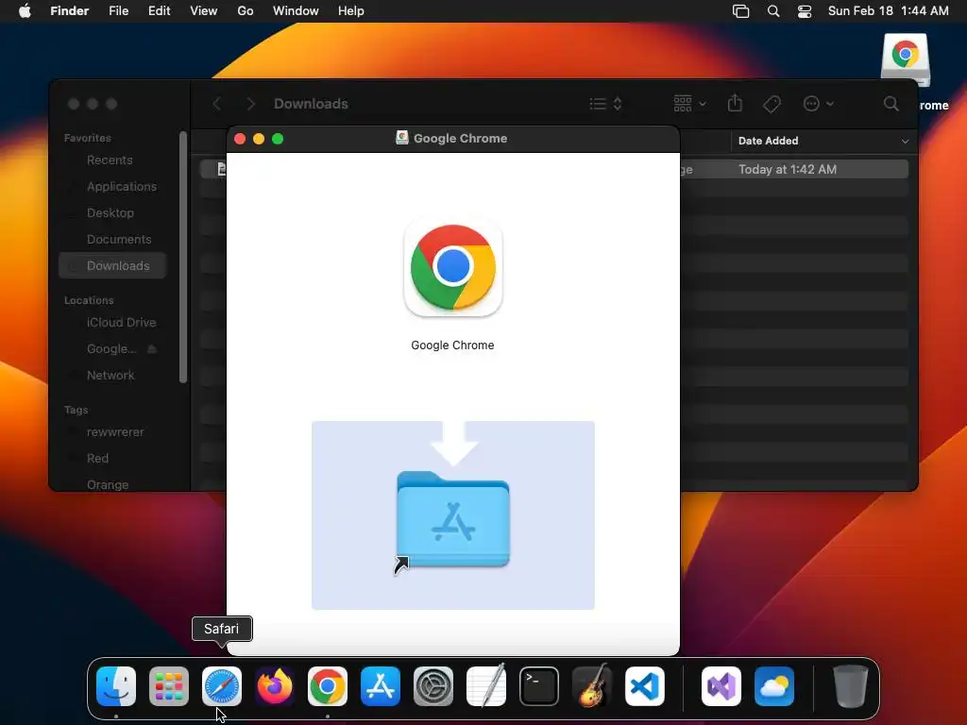Viewport: 967px width, 725px height.
Task: Select the Google Chrome app icon in installer window
Action: click(x=453, y=267)
